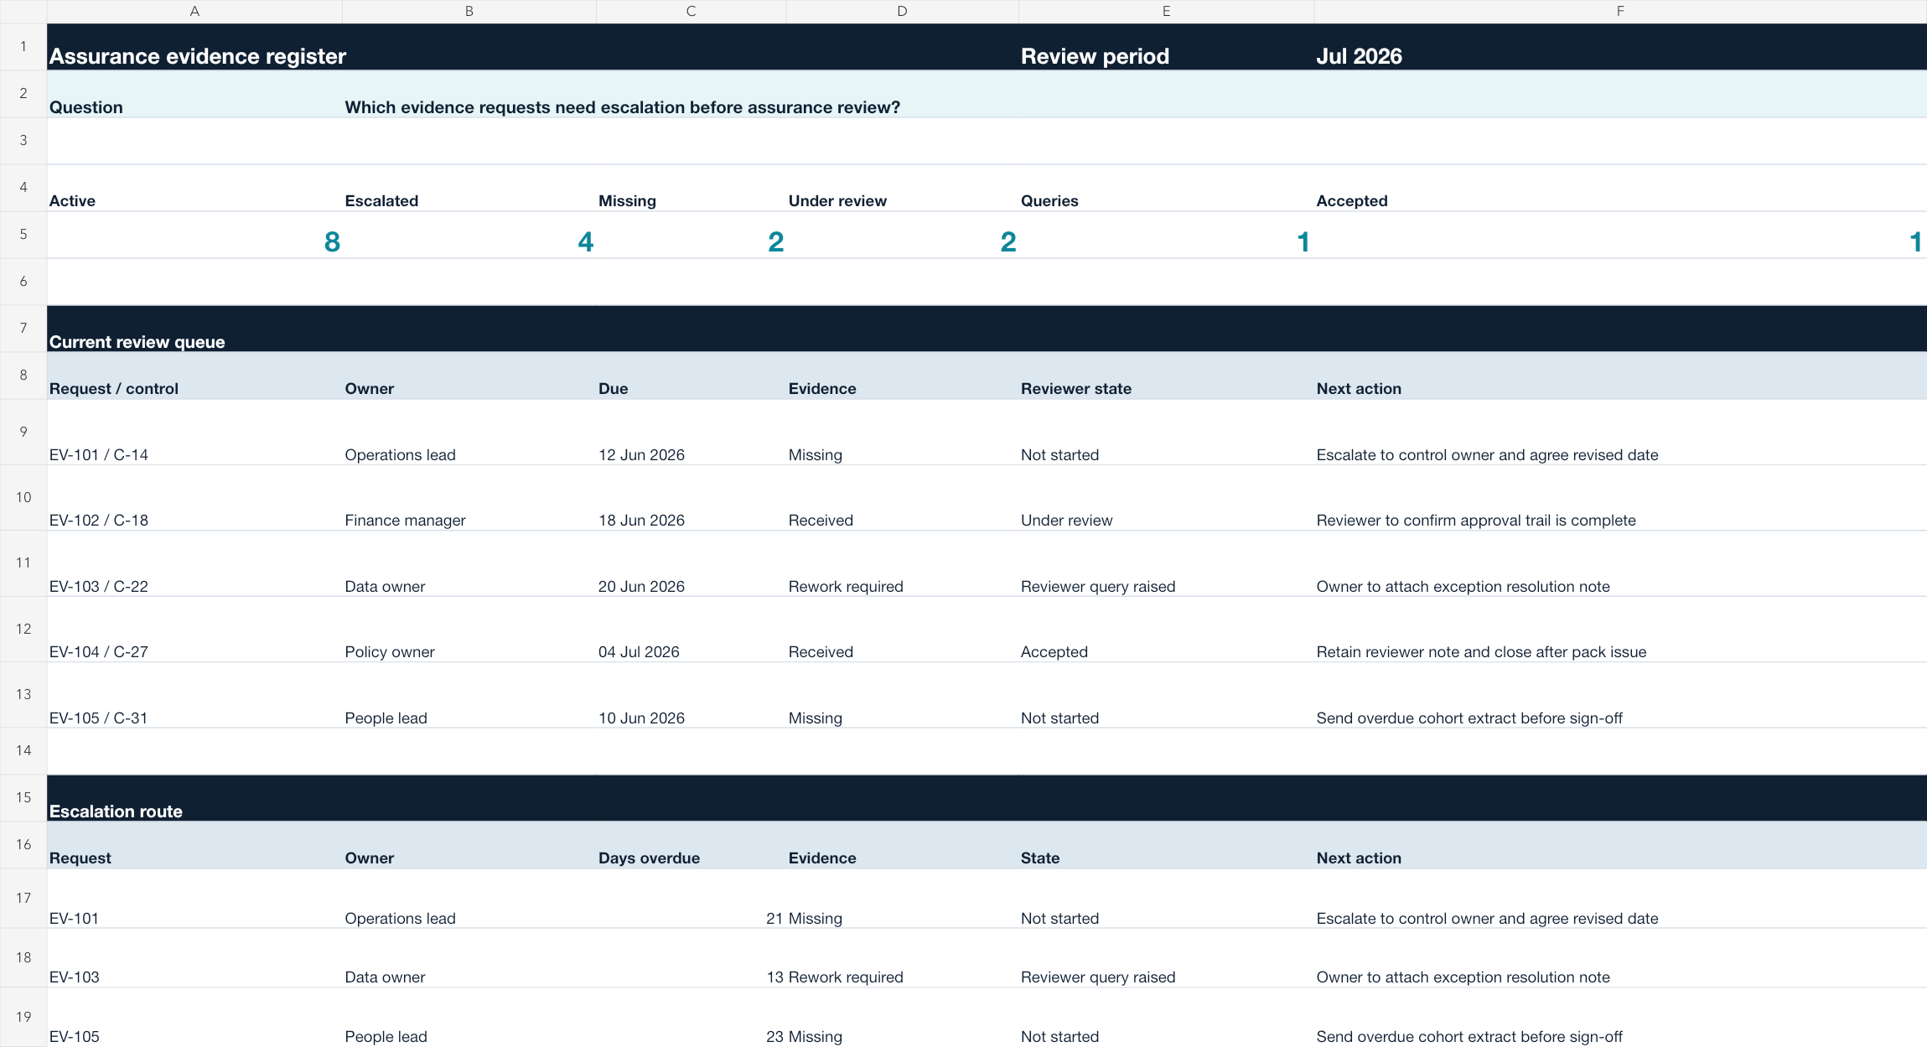
Task: Click the 'Request / control' column heading
Action: [x=194, y=376]
